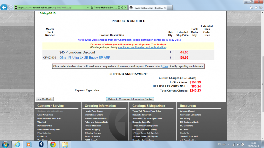
Task: Open Request an Annual Catalog link
Action: [145, 130]
